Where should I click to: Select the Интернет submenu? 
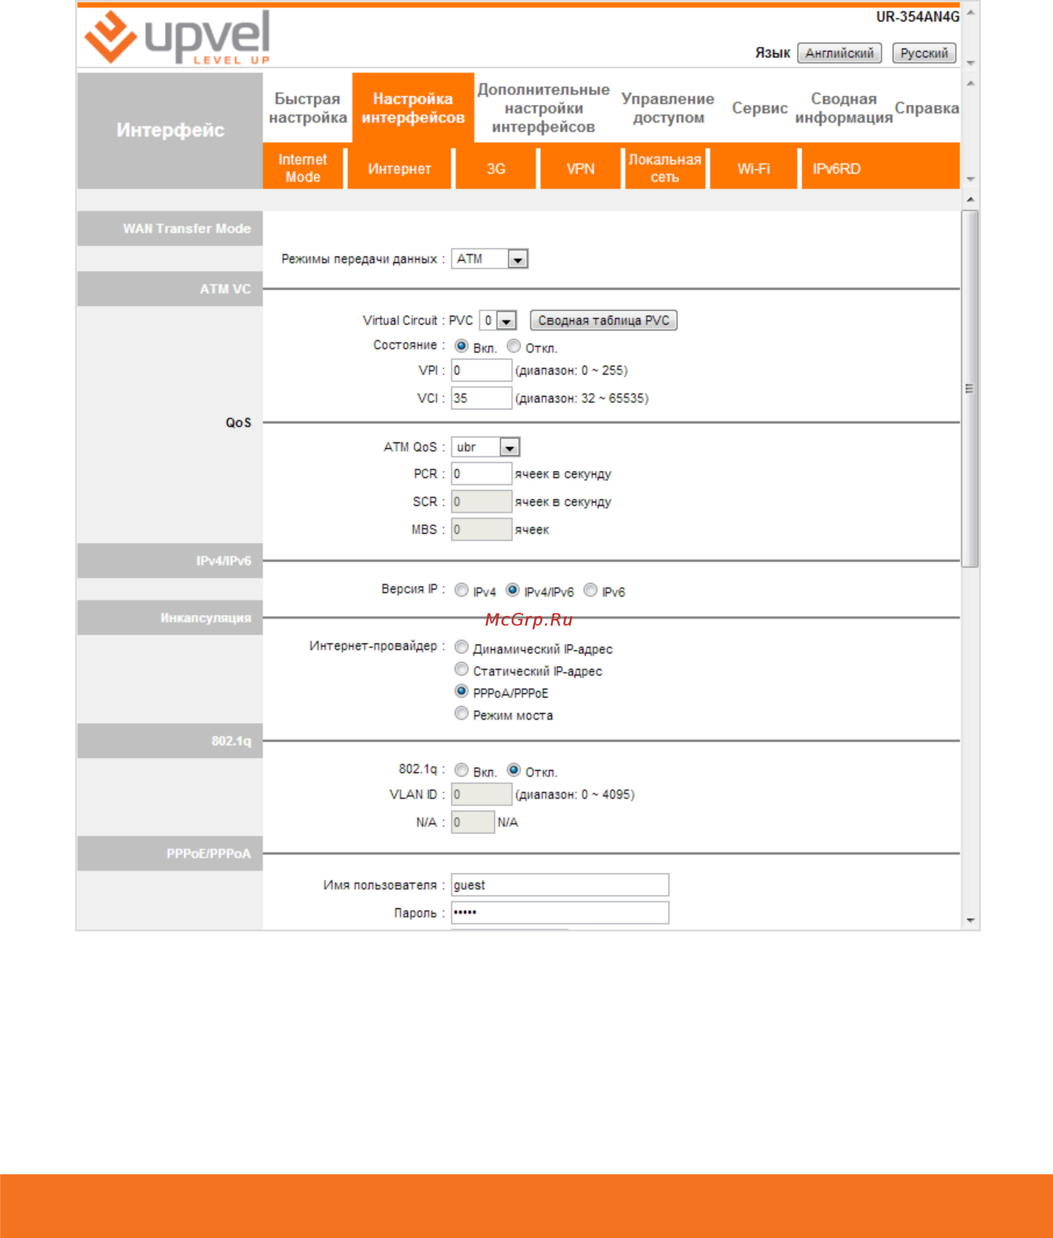point(399,169)
